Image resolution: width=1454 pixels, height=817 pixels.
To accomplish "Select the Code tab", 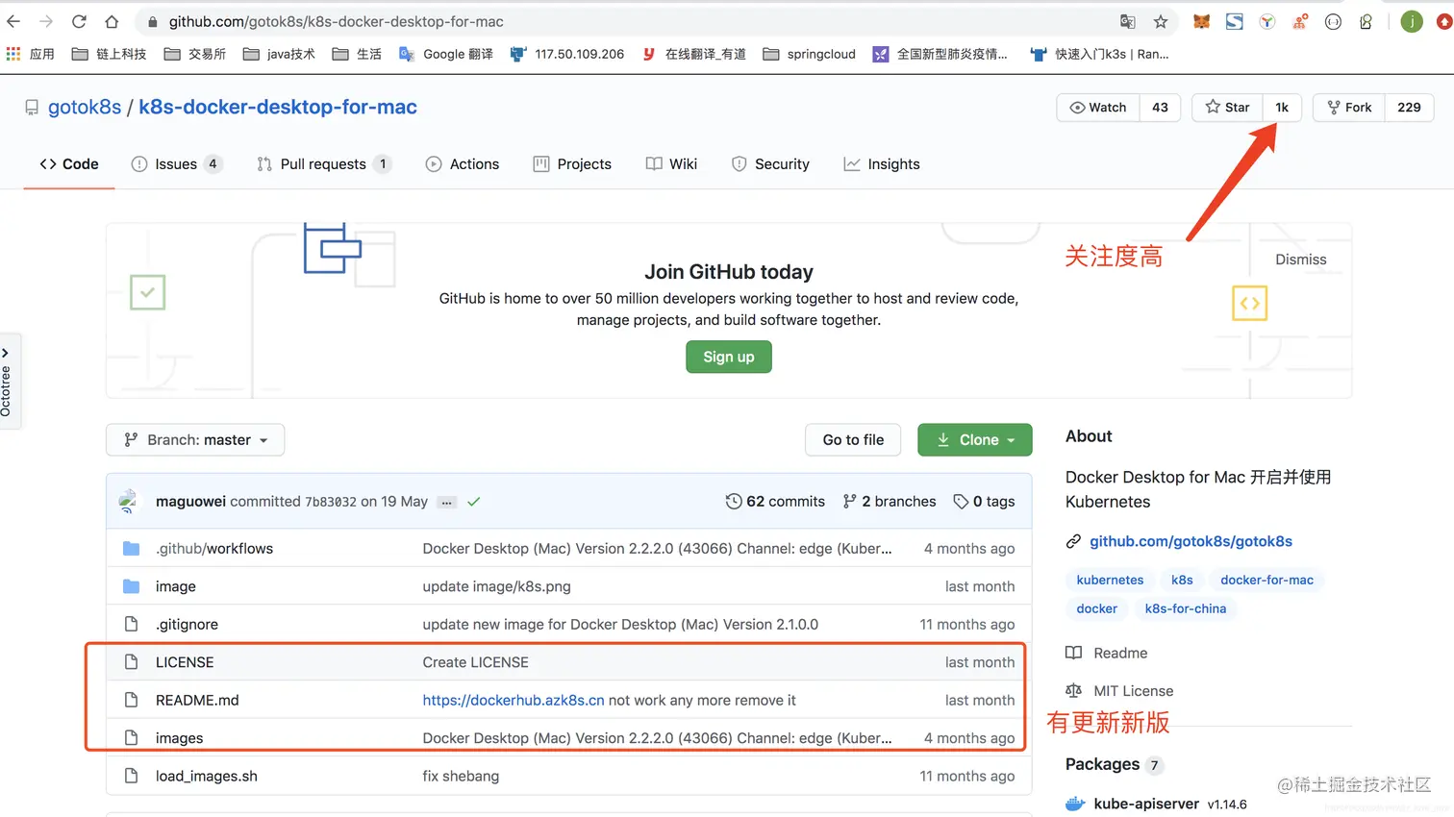I will [69, 164].
